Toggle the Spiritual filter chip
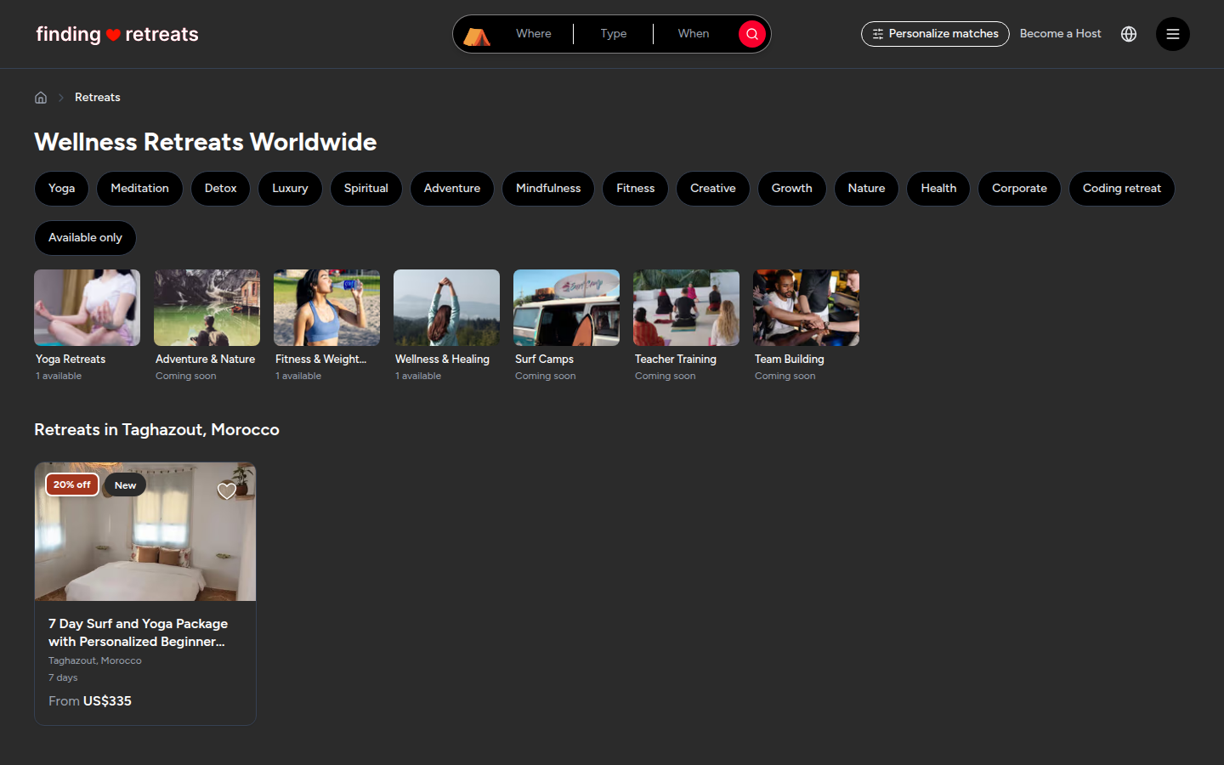Screen dimensions: 1224x765 [365, 189]
